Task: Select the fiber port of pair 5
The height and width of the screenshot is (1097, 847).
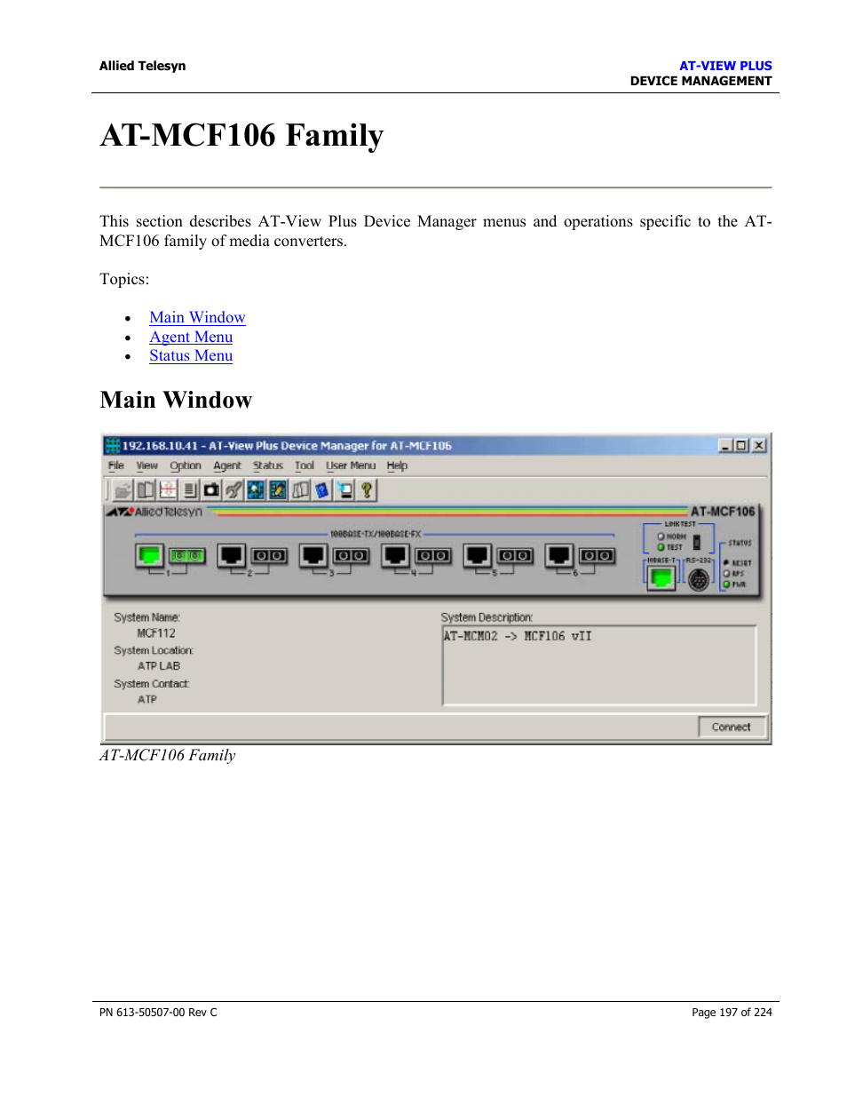Action: (x=515, y=556)
